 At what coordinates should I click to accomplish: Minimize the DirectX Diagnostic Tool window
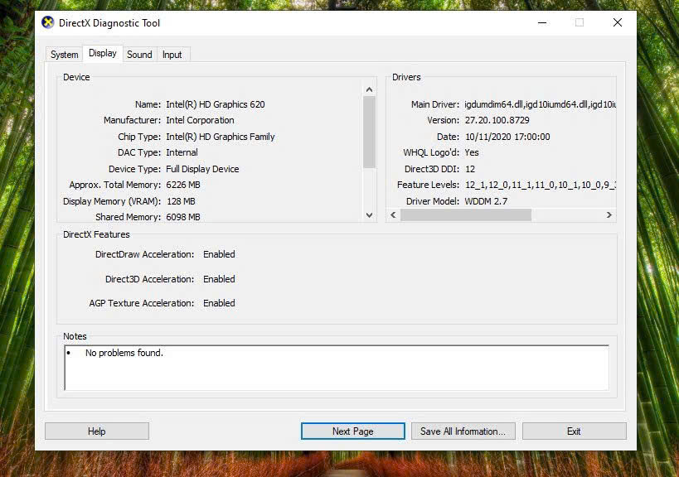[x=541, y=23]
